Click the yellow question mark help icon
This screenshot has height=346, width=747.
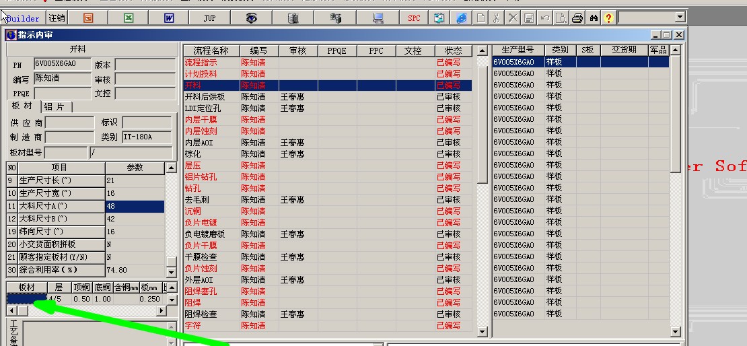pyautogui.click(x=608, y=18)
